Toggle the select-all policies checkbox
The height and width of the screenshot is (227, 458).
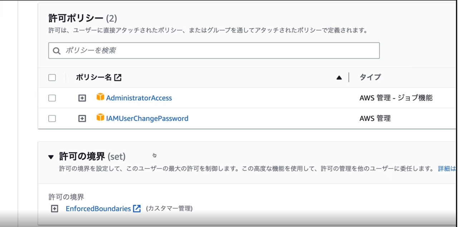[52, 78]
